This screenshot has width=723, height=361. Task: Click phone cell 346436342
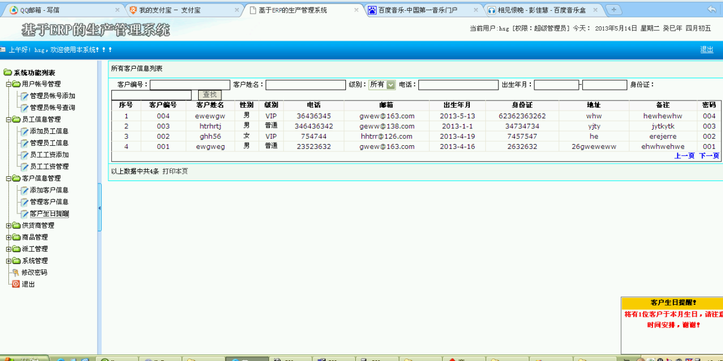click(x=314, y=126)
